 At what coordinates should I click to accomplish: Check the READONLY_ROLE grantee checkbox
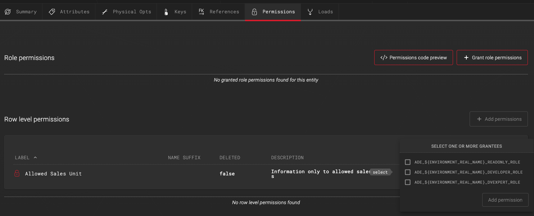coord(408,162)
